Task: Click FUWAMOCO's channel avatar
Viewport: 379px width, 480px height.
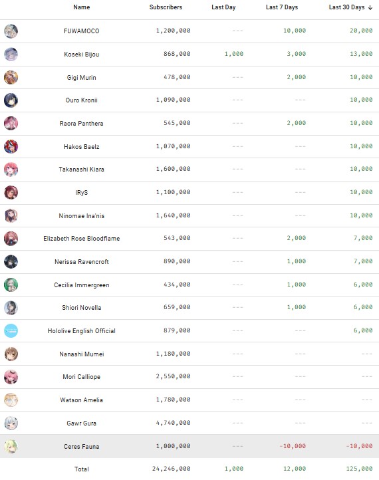Action: pyautogui.click(x=11, y=31)
